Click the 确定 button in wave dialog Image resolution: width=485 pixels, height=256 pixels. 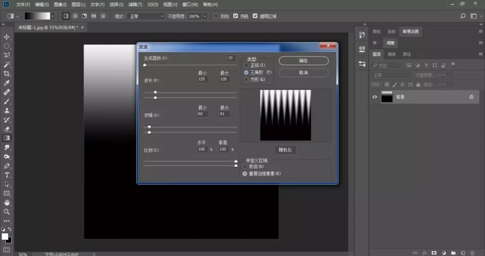[304, 61]
